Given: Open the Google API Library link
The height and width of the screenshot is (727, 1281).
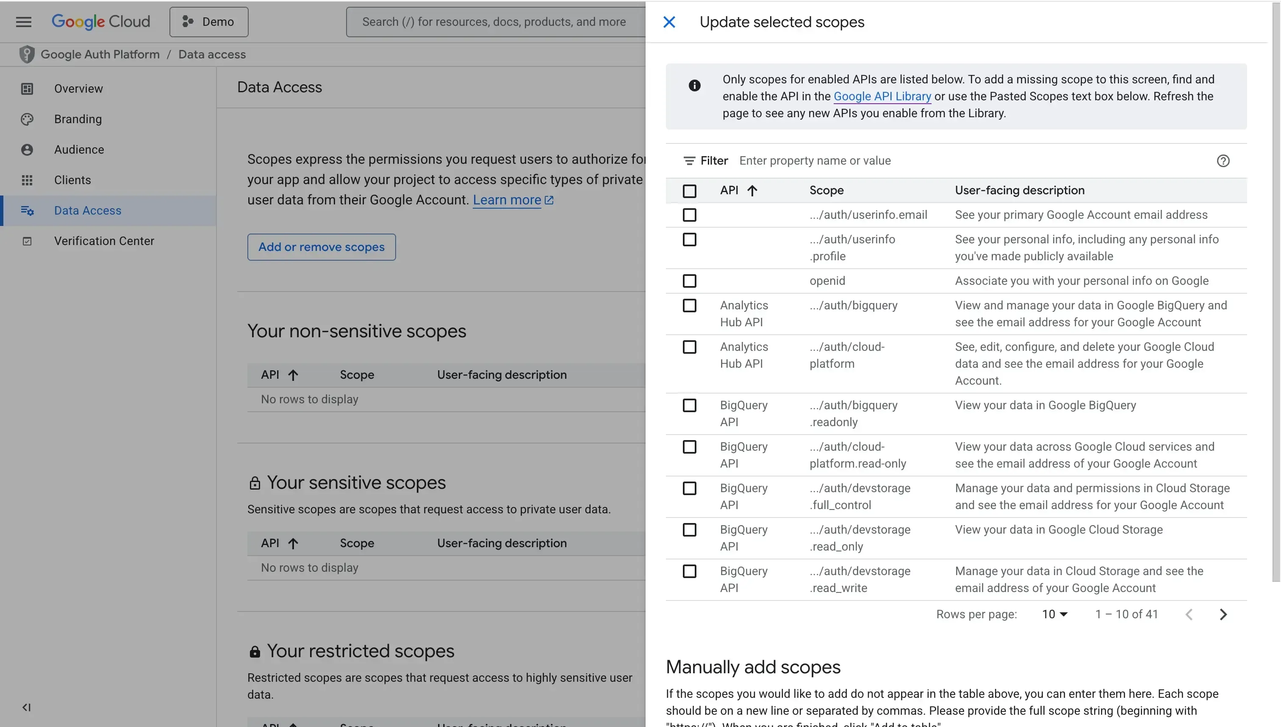Looking at the screenshot, I should pos(882,96).
